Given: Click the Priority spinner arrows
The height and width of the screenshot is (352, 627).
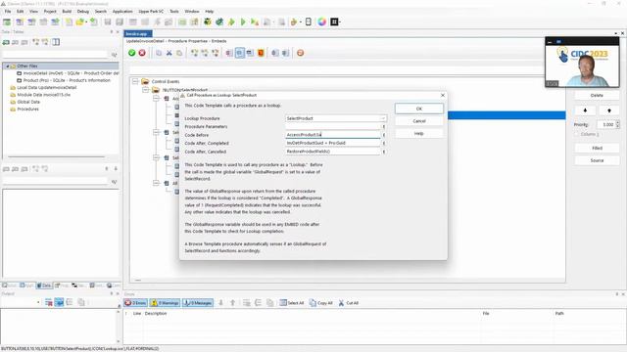Looking at the screenshot, I should (x=617, y=124).
